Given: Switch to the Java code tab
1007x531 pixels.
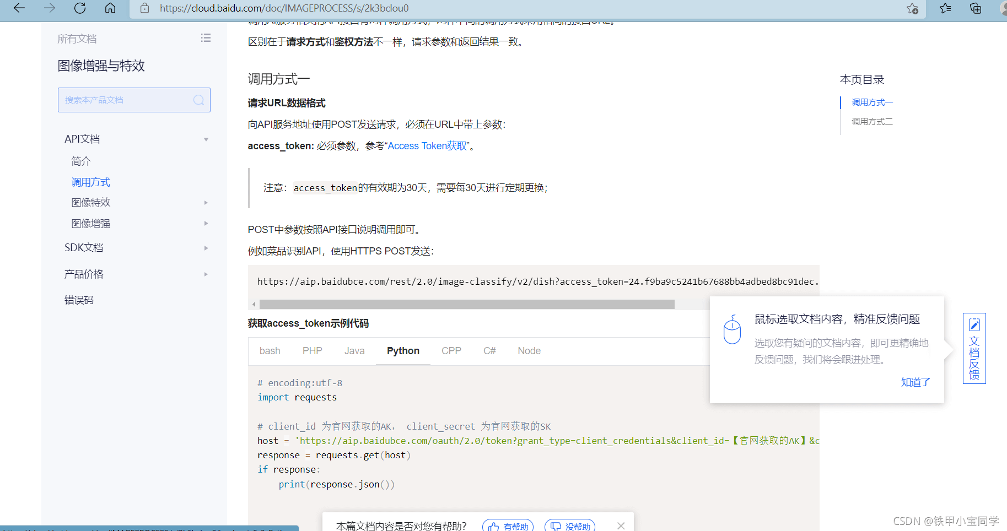Looking at the screenshot, I should coord(354,351).
